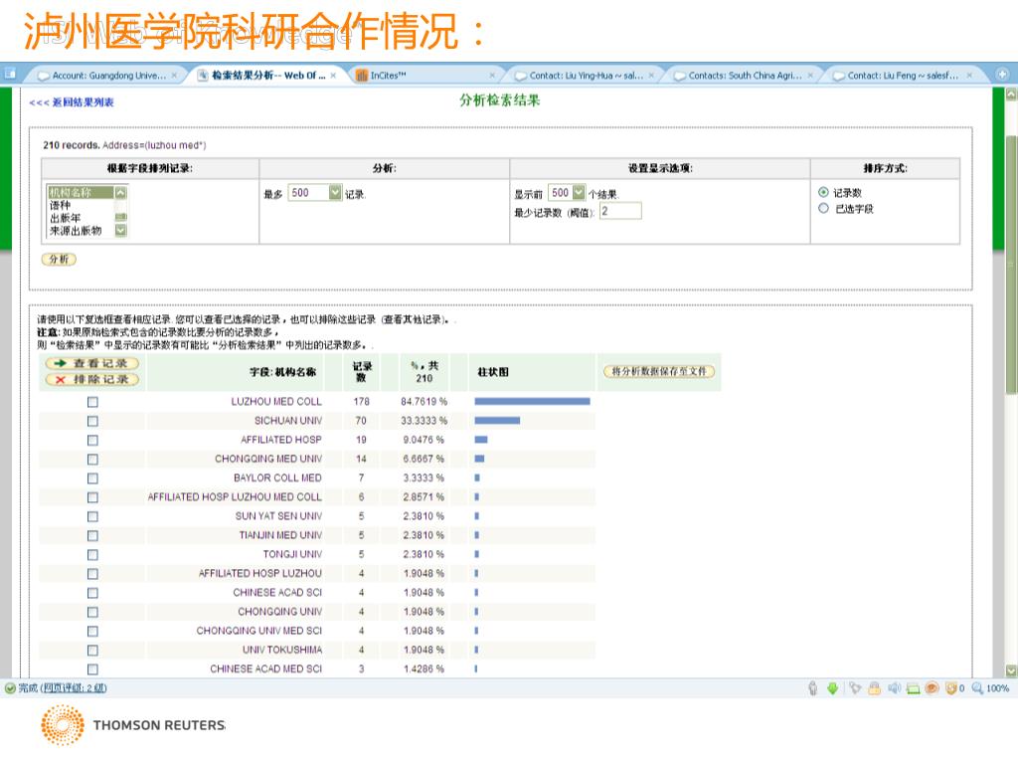Viewport: 1018px width, 764px height.
Task: Click the page scrollbar down arrow
Action: [1011, 670]
